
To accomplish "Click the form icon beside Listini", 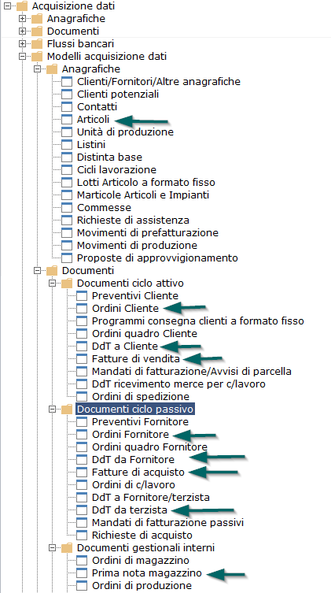I will tap(66, 144).
